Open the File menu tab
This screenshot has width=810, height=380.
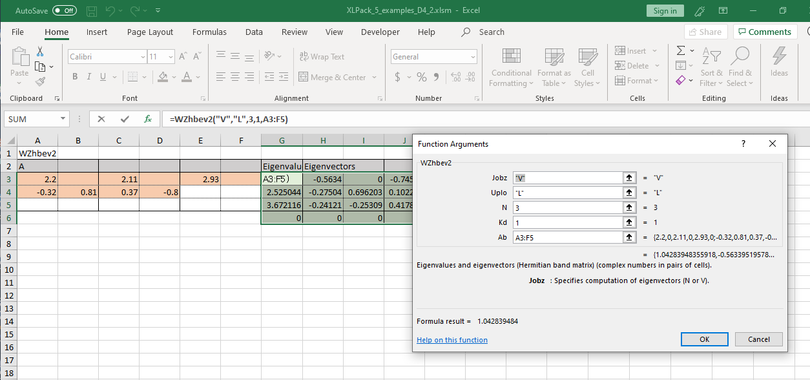17,32
